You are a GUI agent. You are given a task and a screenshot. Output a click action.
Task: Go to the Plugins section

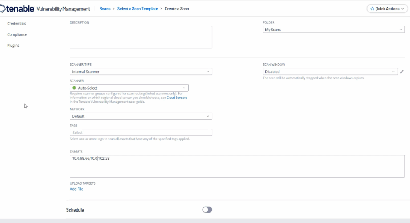pos(13,46)
